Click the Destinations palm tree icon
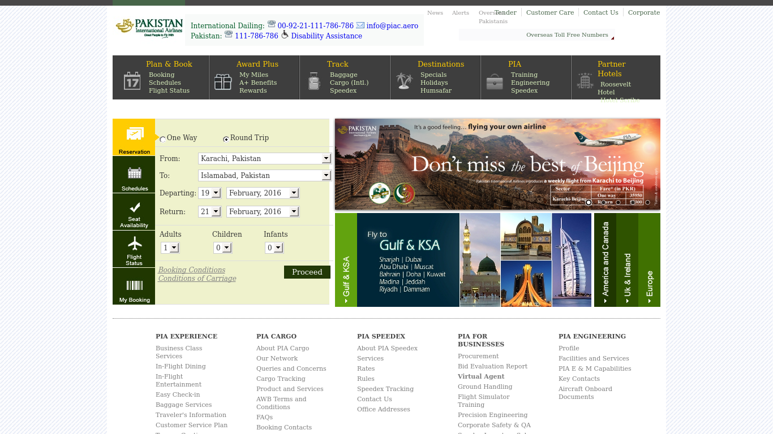The height and width of the screenshot is (434, 773). [404, 81]
